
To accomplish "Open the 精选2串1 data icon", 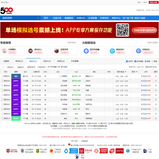I will (112, 51).
